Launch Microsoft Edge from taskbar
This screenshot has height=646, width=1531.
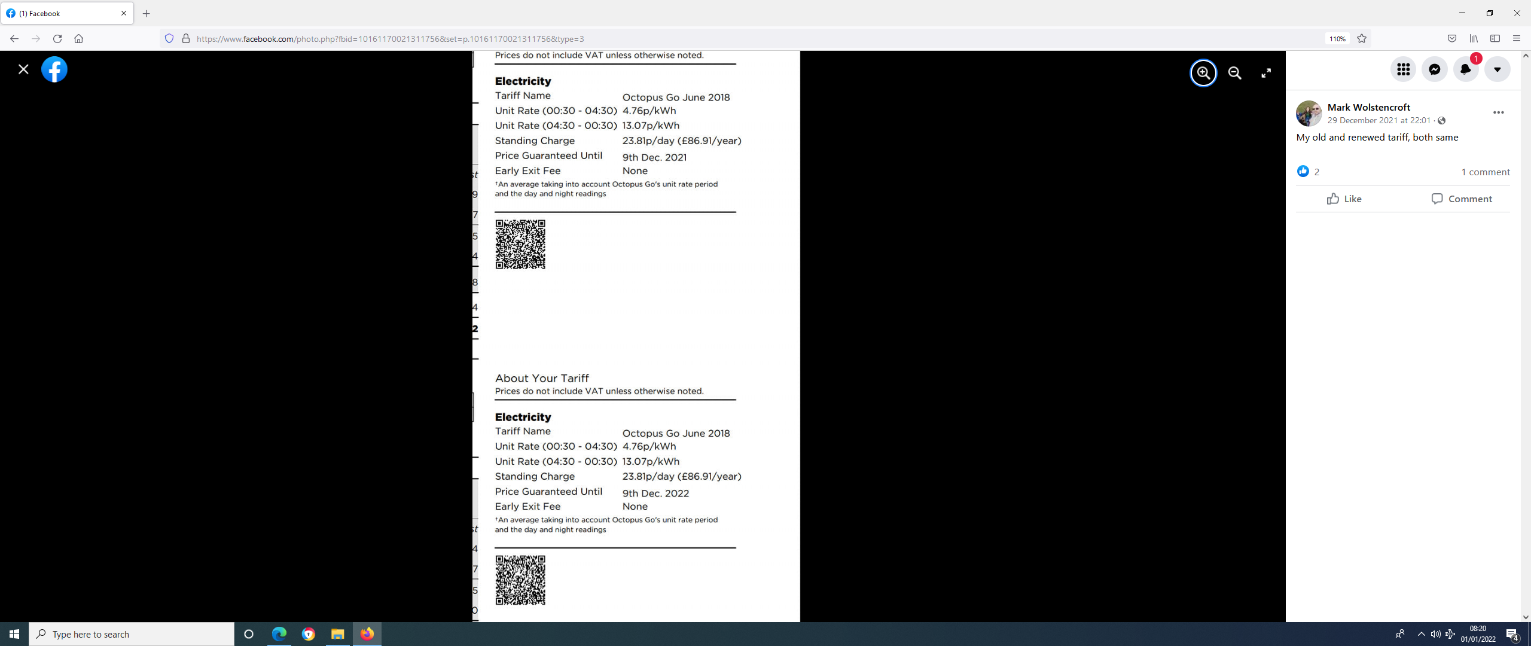click(x=279, y=634)
